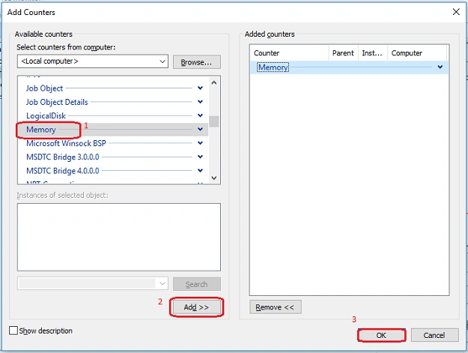This screenshot has width=468, height=353.
Task: Click the instances of selected object box
Action: click(x=119, y=237)
